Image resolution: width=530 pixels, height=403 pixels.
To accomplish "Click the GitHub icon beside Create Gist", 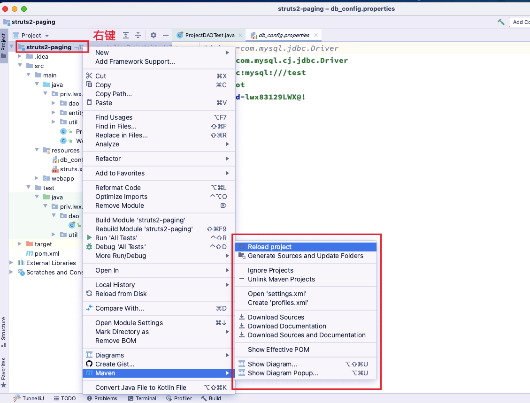I will tap(89, 364).
